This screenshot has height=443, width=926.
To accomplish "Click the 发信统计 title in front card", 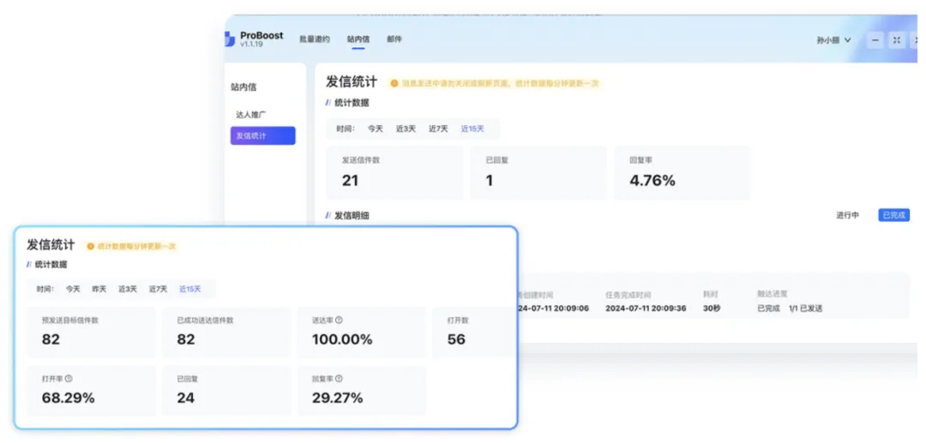I will click(x=51, y=245).
